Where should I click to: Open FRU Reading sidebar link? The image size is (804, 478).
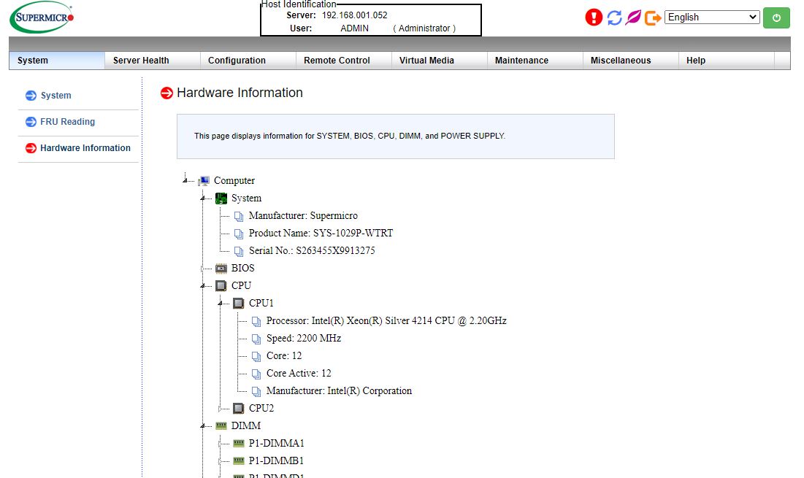click(68, 121)
